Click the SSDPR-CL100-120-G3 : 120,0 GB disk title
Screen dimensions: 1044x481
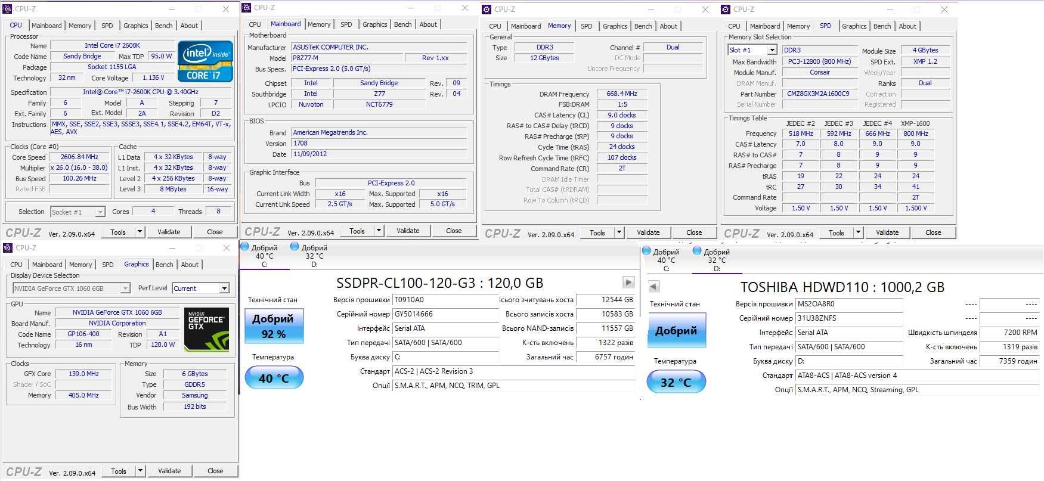439,283
